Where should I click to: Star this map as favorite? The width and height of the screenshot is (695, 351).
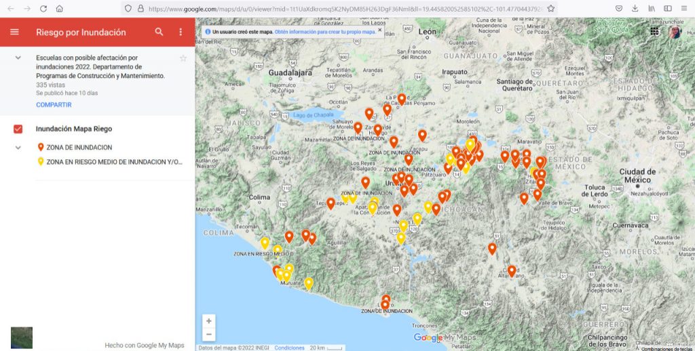tap(183, 58)
